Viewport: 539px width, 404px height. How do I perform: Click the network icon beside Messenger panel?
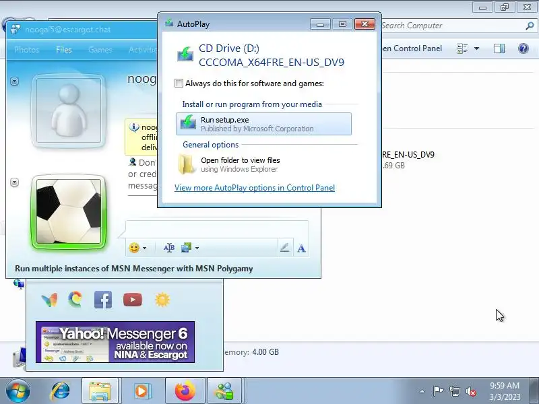[19, 283]
